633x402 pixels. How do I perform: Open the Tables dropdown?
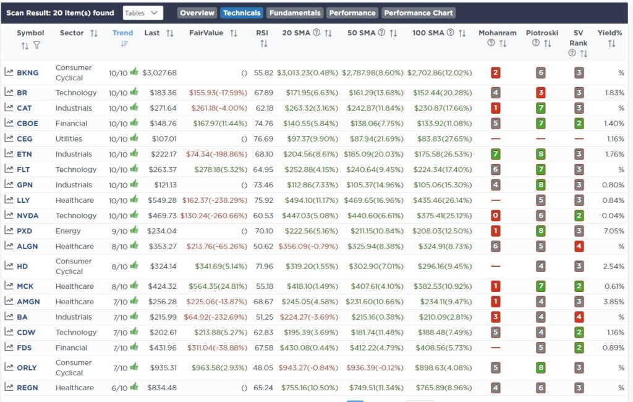tap(143, 13)
